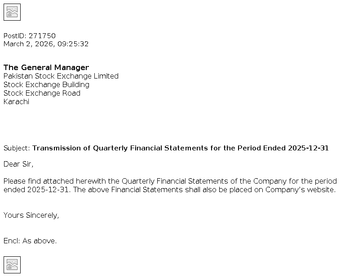
Task: Click the Encl: As above line
Action: (30, 241)
